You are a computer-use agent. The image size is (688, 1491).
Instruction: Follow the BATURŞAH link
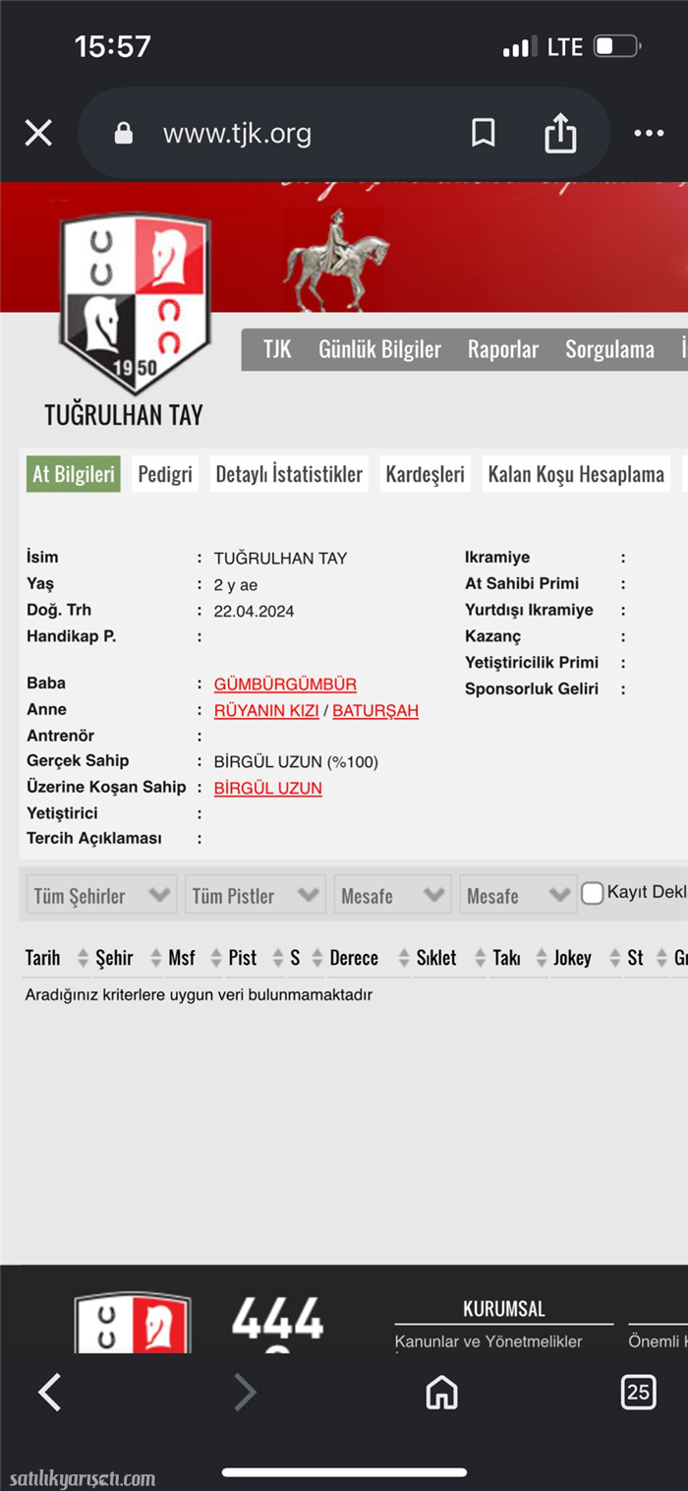click(x=375, y=711)
